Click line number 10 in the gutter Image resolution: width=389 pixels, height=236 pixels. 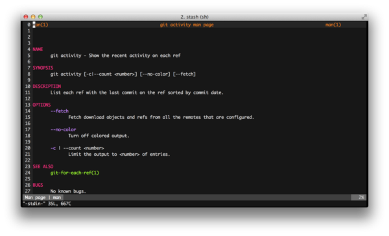(27, 87)
